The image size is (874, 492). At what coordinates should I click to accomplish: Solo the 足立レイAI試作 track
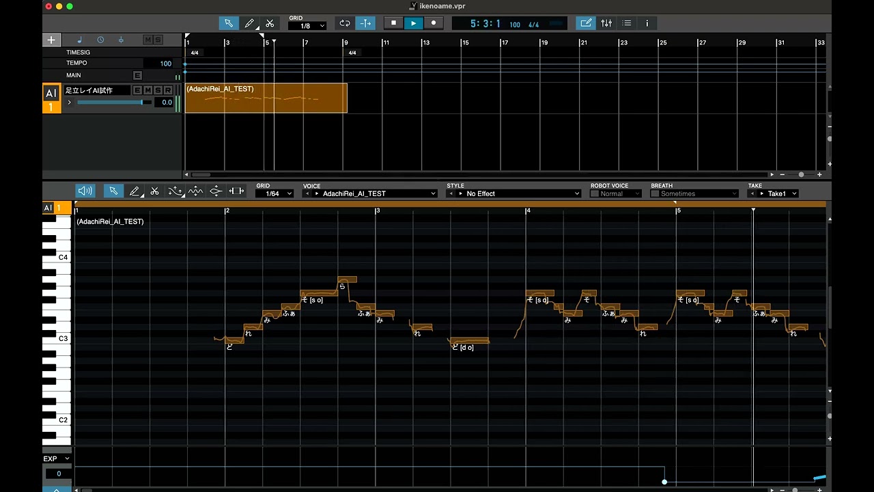pyautogui.click(x=158, y=90)
